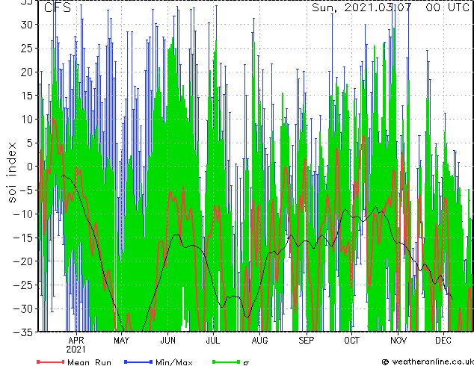This screenshot has width=474, height=366.
Task: Click the SEP month label
Action: [x=307, y=341]
